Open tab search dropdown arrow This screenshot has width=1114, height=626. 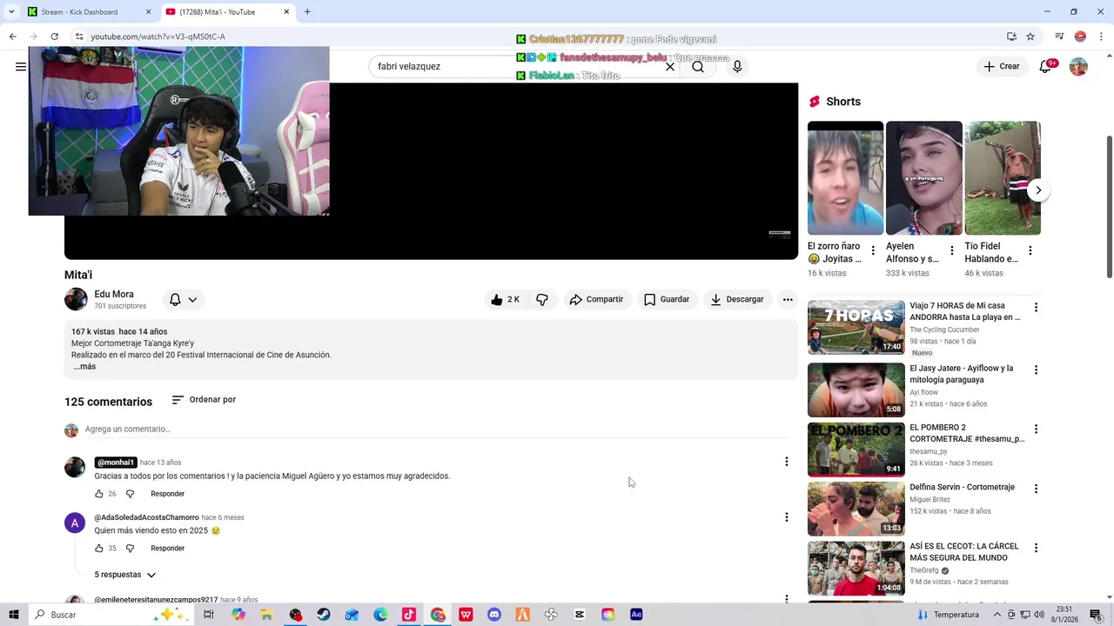[12, 12]
